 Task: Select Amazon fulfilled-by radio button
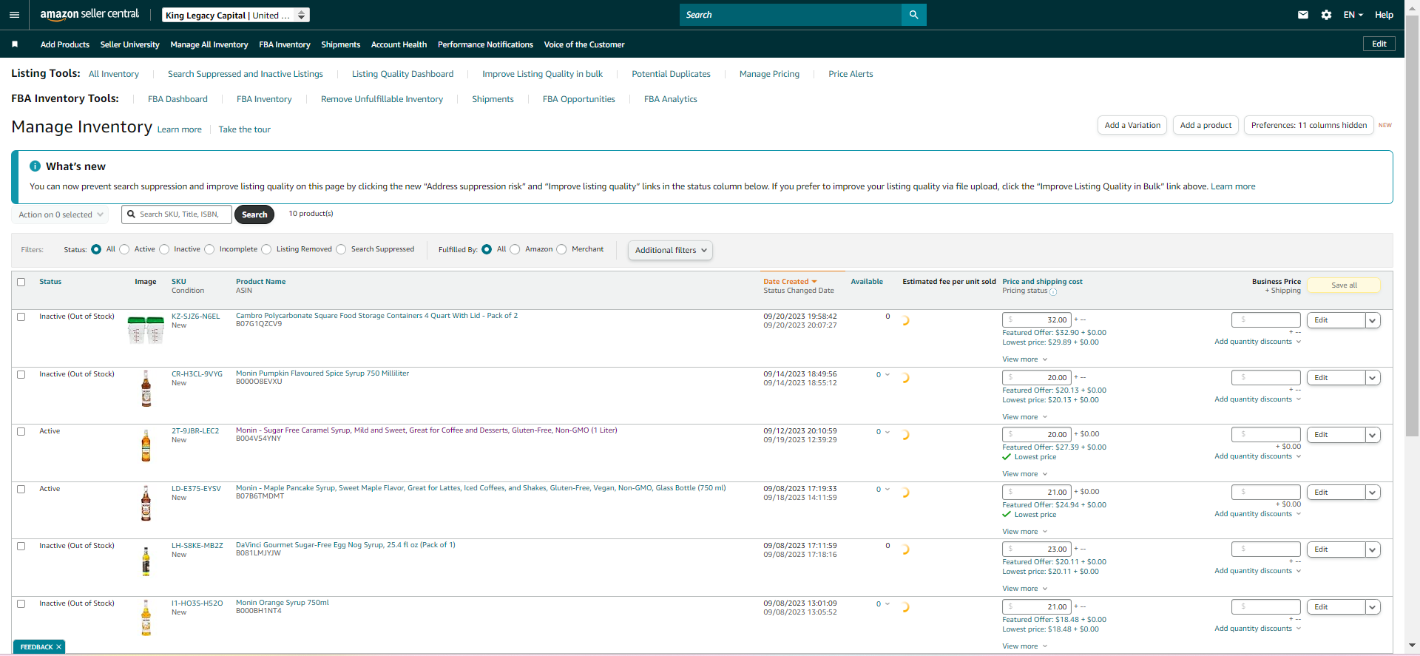[x=515, y=249]
